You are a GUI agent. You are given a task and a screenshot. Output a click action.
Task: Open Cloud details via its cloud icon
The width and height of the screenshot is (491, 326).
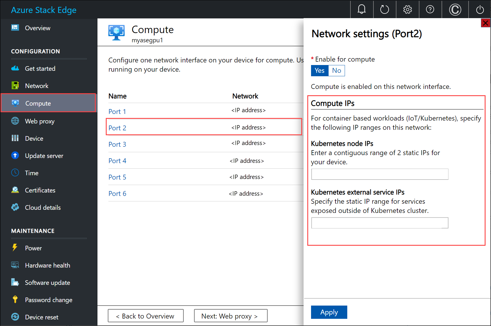15,207
